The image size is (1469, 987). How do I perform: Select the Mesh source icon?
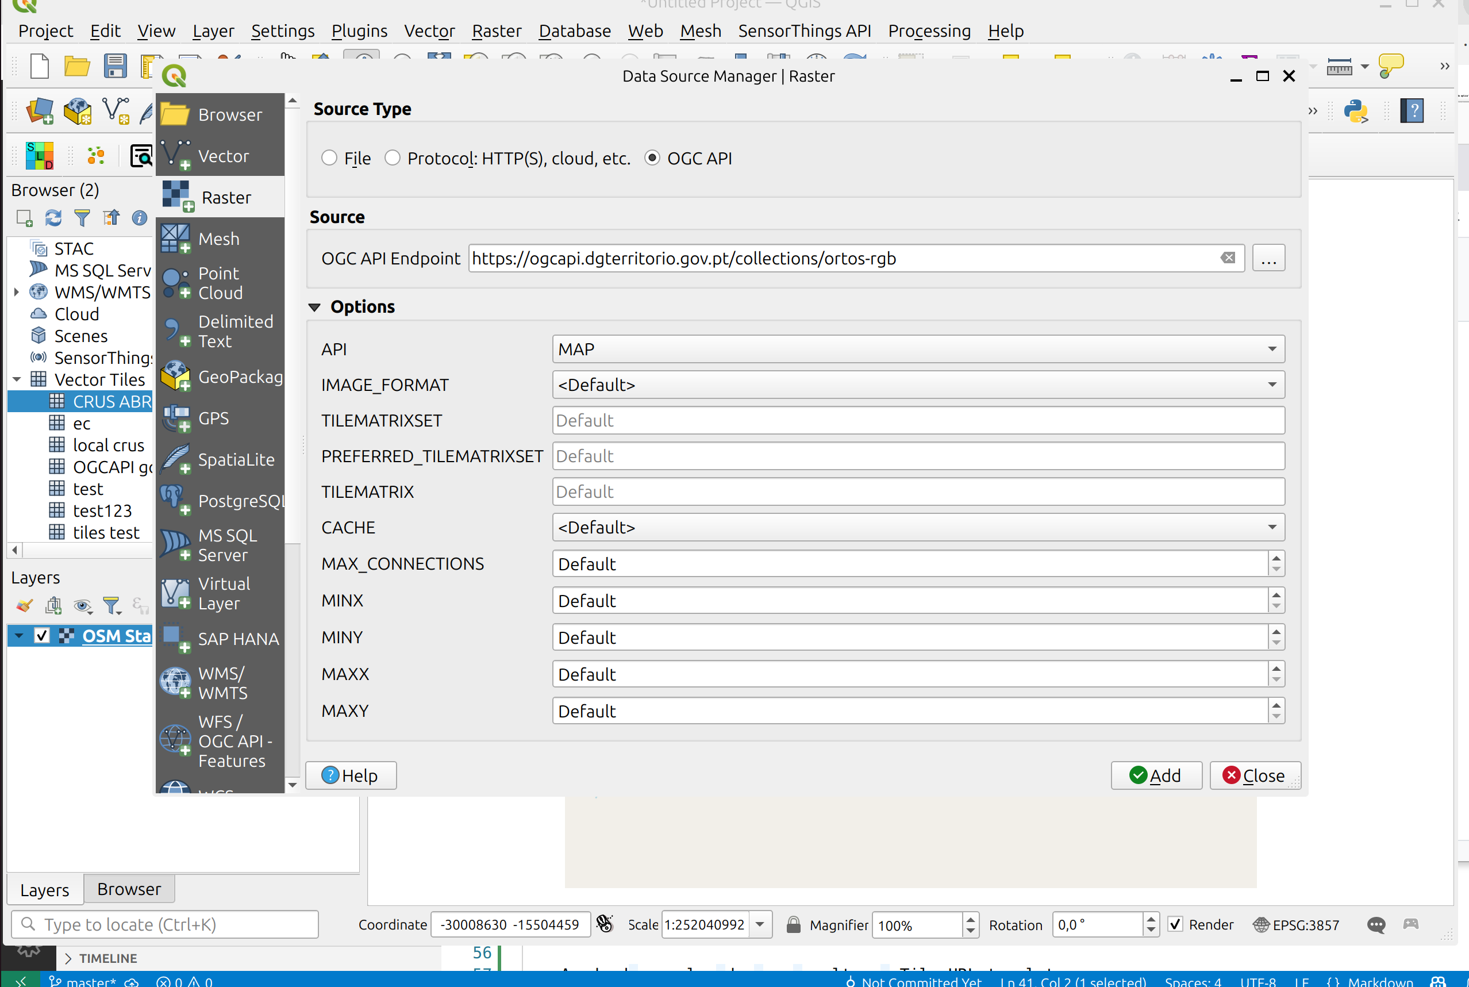[x=176, y=239]
